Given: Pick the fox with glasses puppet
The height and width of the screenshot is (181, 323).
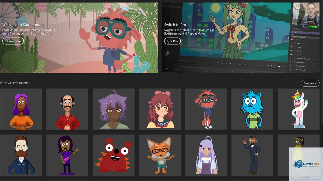Looking at the screenshot, I should [160, 156].
